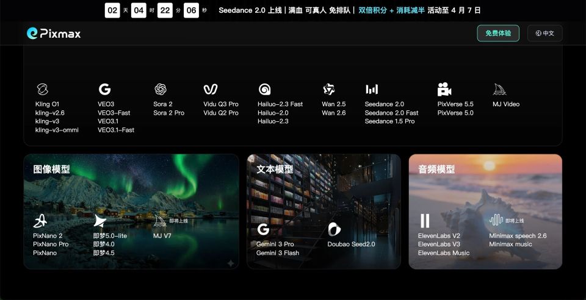Viewport: 586px width, 300px height.
Task: Select the kling-v3-omni model
Action: [x=57, y=130]
